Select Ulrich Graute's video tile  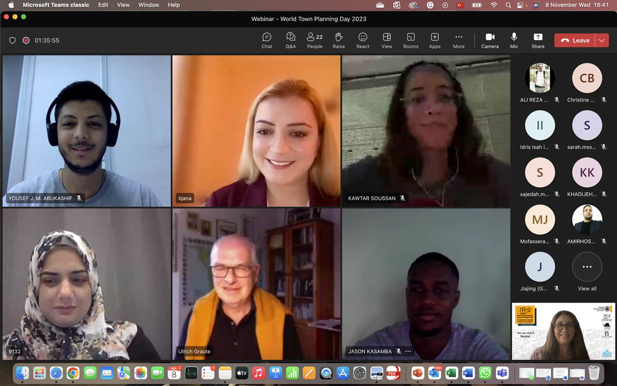pyautogui.click(x=256, y=284)
